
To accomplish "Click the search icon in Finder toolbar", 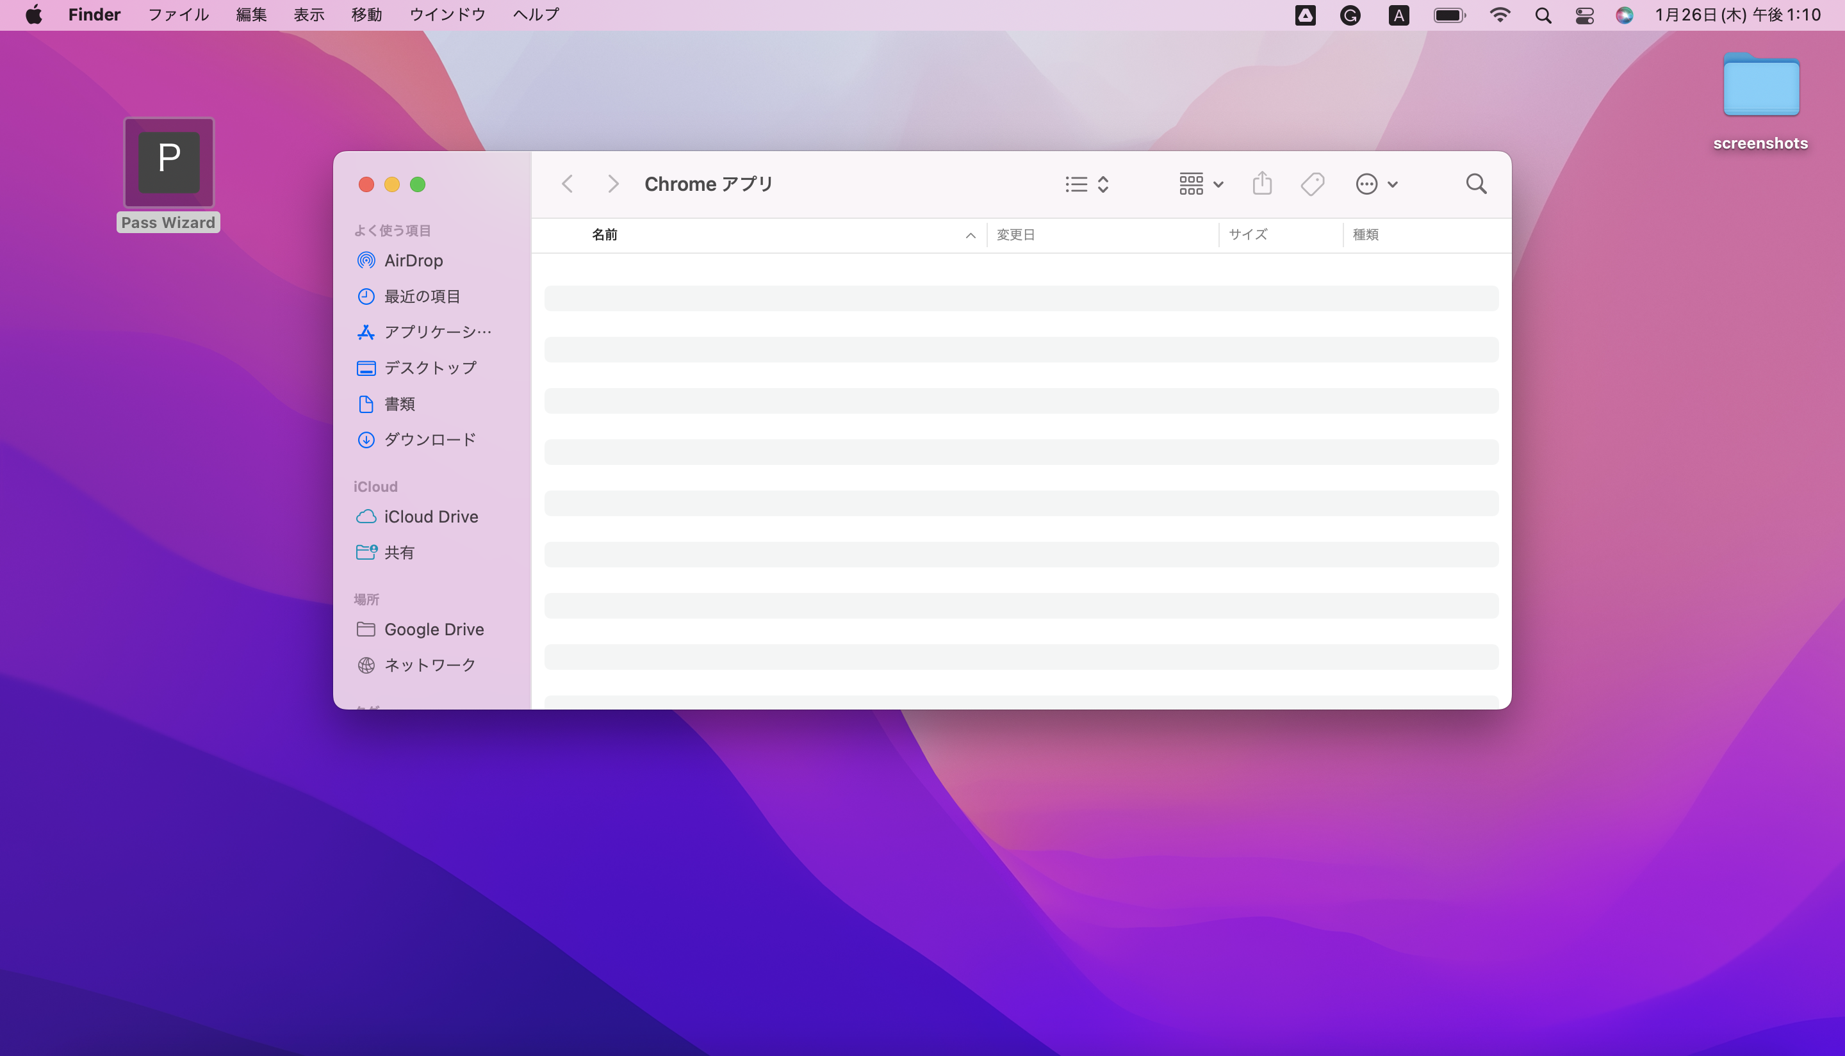I will [1476, 184].
